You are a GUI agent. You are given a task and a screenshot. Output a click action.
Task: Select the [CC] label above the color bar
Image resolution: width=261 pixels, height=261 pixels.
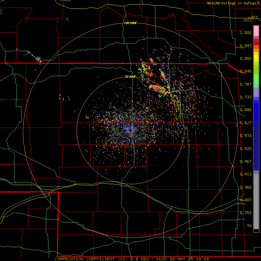(x=248, y=20)
